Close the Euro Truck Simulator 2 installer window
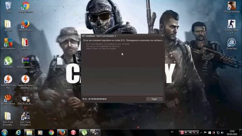This screenshot has height=136, width=242. click(162, 36)
